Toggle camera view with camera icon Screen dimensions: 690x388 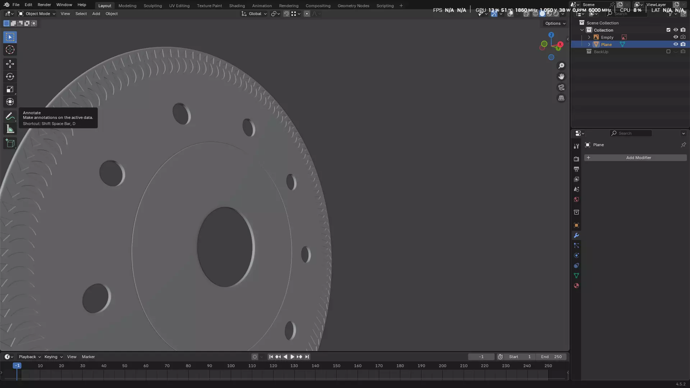(x=561, y=87)
